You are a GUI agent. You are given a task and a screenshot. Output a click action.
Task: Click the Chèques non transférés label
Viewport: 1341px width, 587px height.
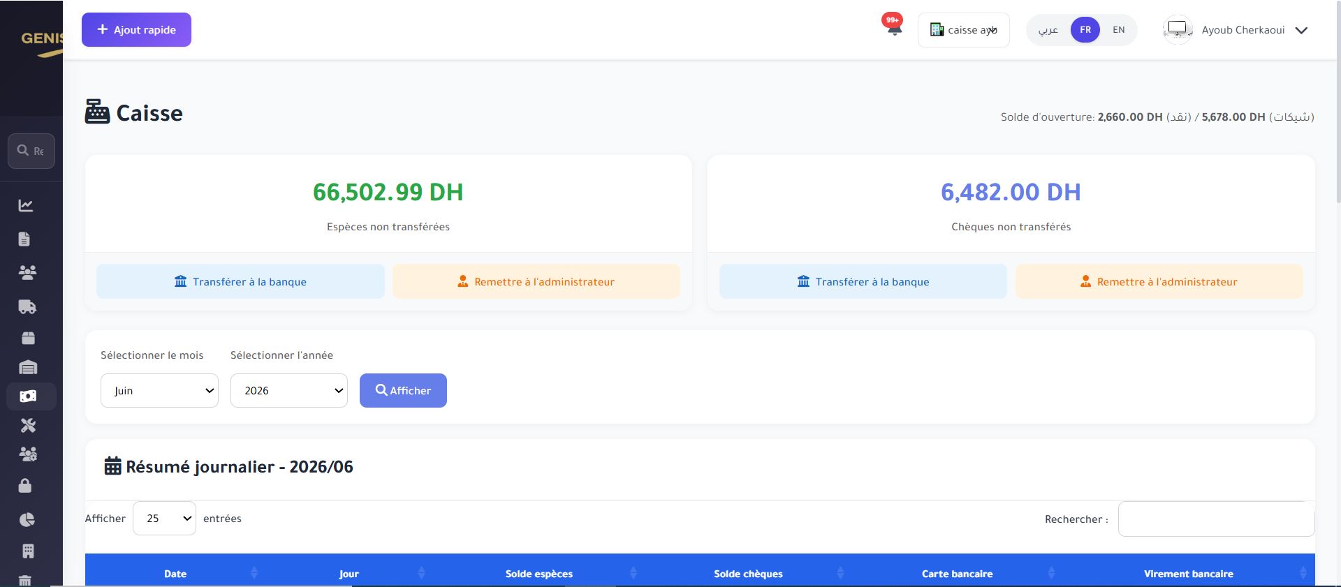1011,227
